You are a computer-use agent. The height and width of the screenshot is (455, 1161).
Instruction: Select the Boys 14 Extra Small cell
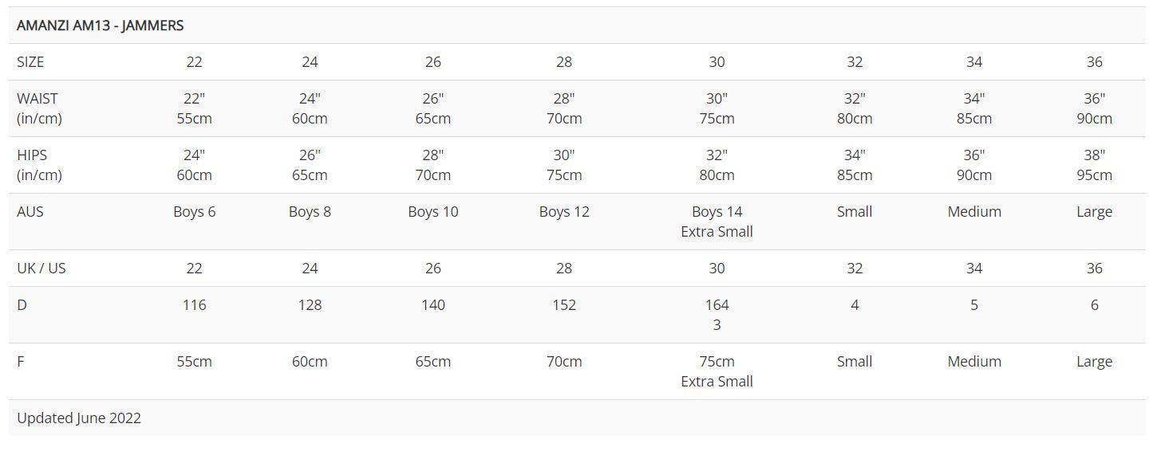(717, 222)
